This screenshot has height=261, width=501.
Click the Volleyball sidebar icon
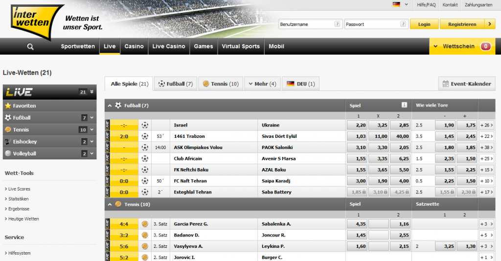click(8, 153)
